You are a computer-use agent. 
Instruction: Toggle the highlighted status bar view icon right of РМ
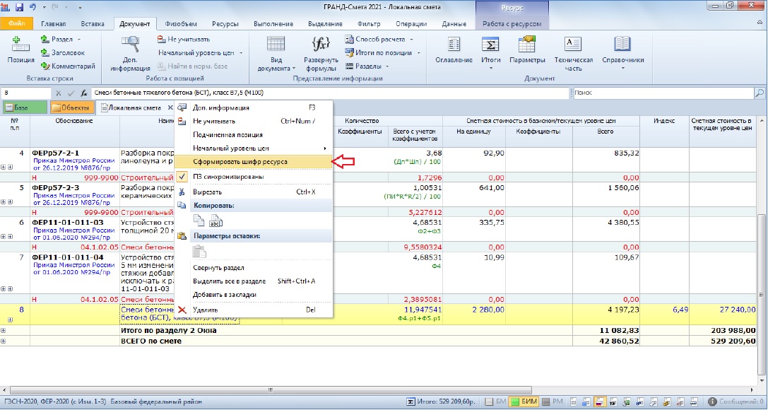coord(599,402)
